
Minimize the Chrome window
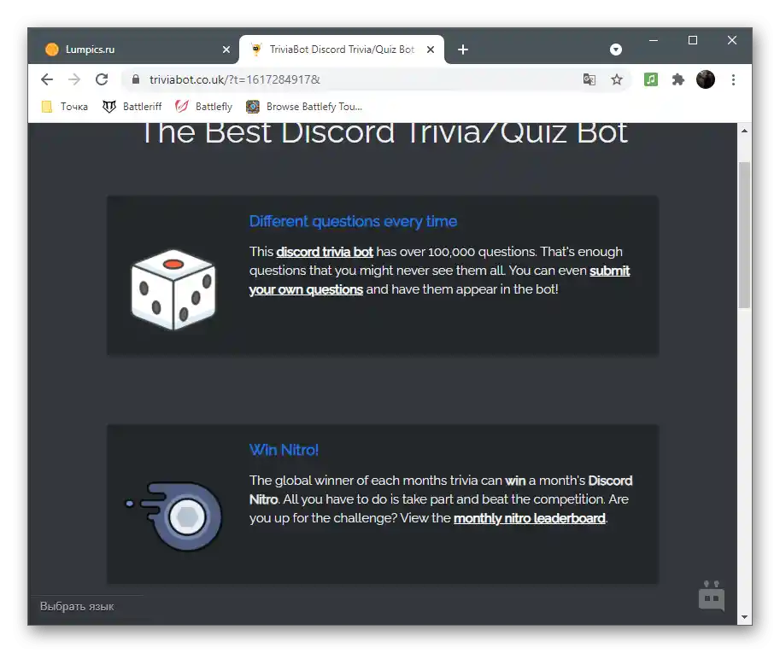coord(654,40)
